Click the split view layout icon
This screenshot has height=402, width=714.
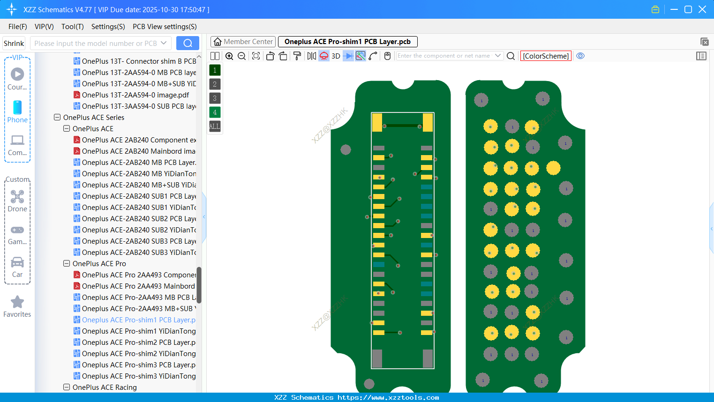(x=215, y=56)
